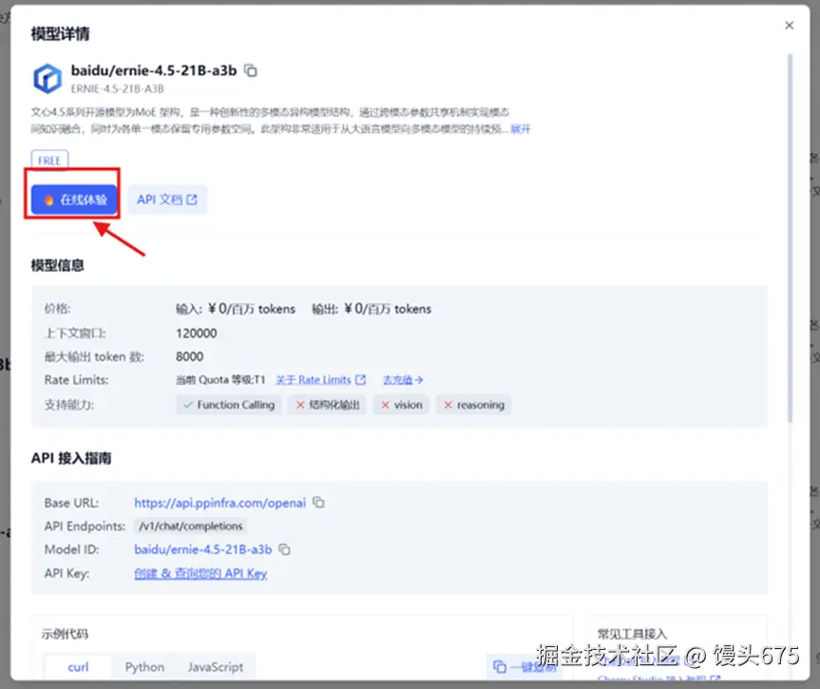Click the vision capability tag
Image resolution: width=820 pixels, height=689 pixels.
(x=401, y=405)
